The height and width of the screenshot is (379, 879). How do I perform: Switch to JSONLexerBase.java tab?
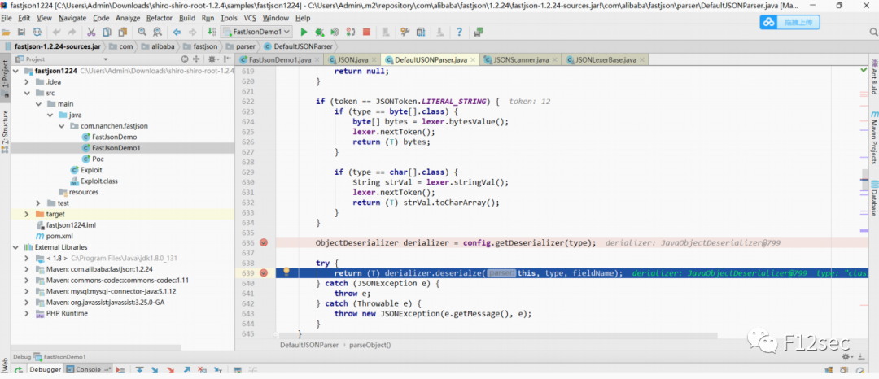click(x=606, y=59)
